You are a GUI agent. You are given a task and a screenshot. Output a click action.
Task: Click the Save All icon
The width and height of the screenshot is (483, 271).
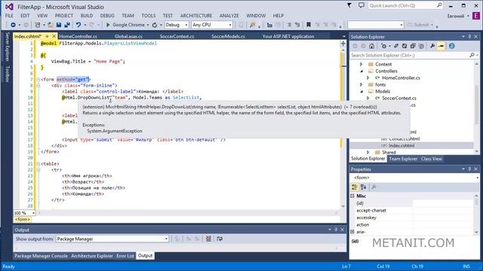point(67,25)
